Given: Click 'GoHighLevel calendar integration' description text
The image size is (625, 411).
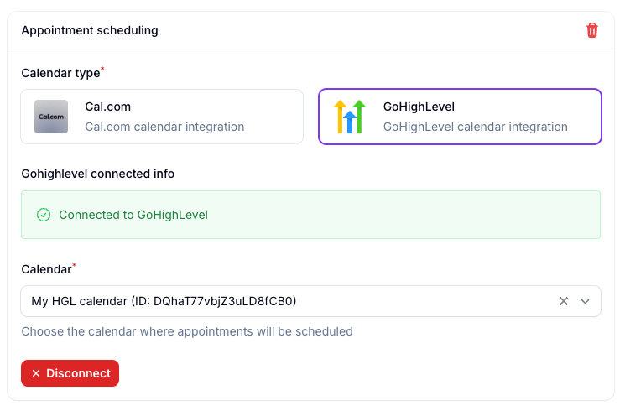Looking at the screenshot, I should pos(475,127).
